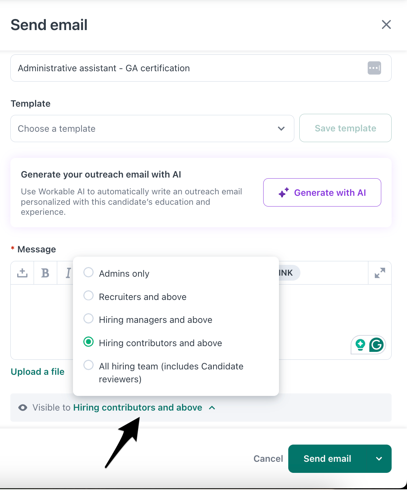
Task: Toggle bold formatting in message editor
Action: tap(45, 273)
